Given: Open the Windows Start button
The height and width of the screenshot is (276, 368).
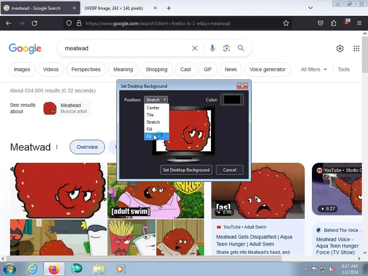Looking at the screenshot, I should [x=10, y=269].
